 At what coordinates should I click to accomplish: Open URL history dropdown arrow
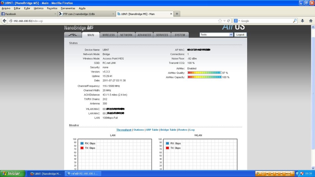224,21
